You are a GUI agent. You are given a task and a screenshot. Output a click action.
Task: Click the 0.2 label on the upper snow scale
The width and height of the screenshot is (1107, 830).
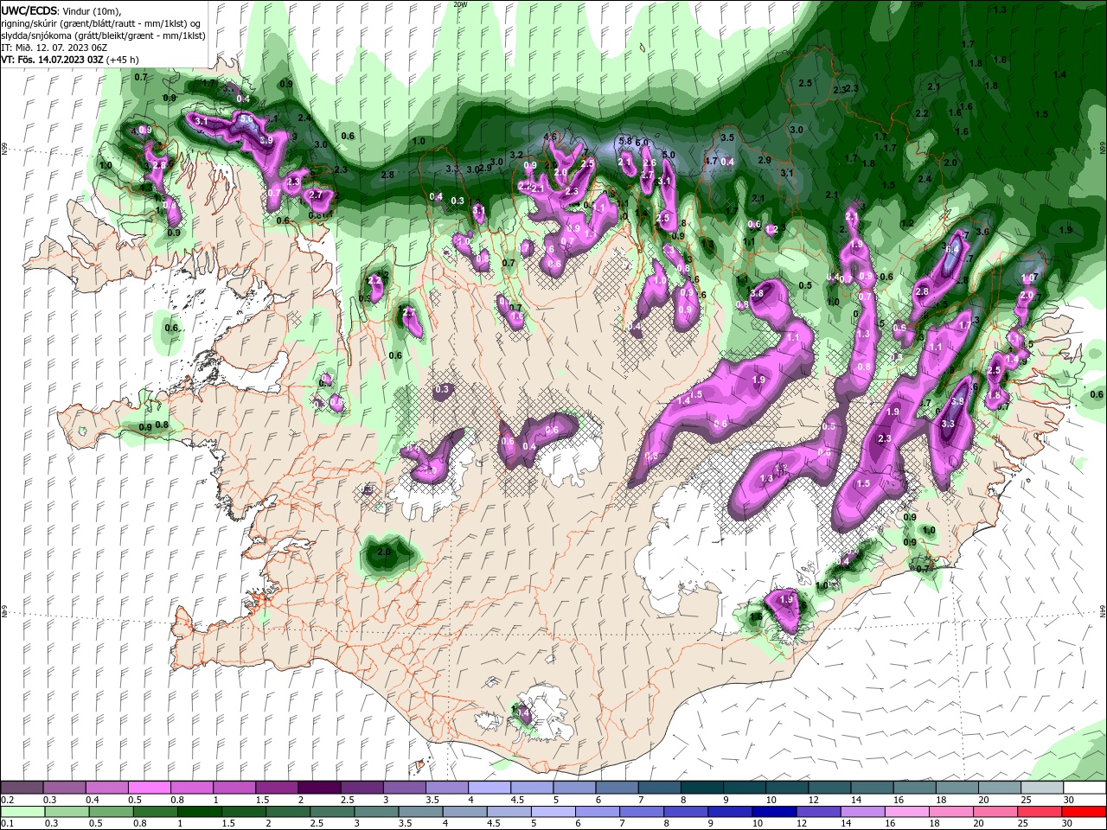pos(6,800)
